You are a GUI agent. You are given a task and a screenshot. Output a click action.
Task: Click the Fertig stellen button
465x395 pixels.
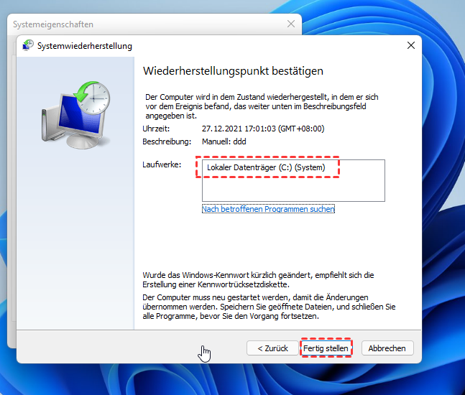click(x=326, y=348)
